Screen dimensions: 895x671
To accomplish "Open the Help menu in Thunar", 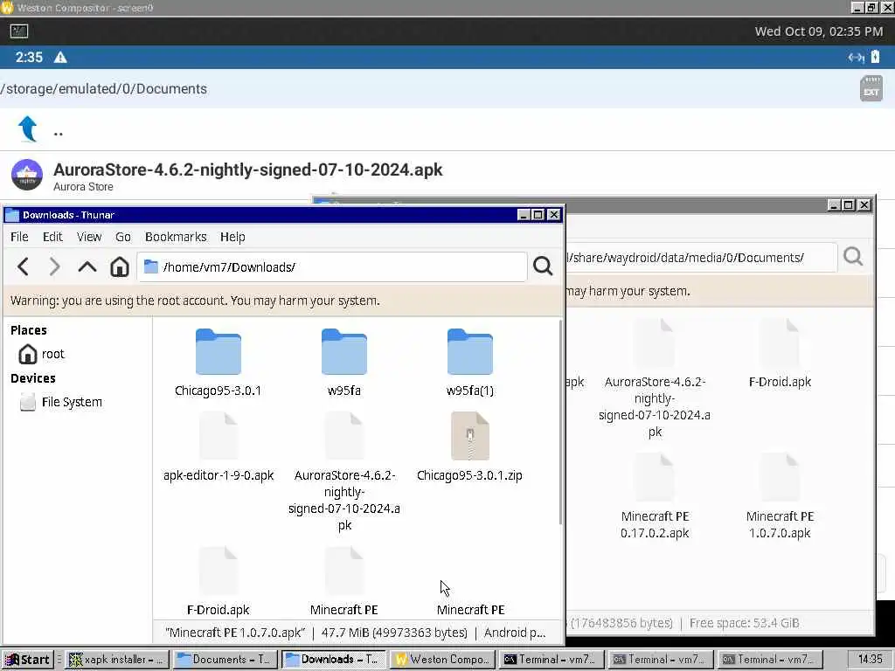I will coord(232,237).
